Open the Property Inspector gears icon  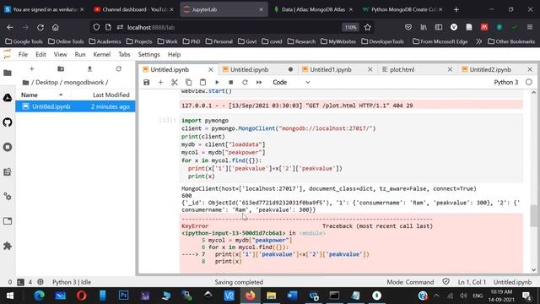[x=8, y=197]
